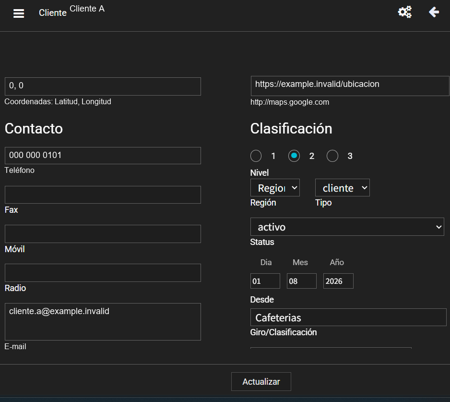Select Nivel 2 radio button

point(294,156)
